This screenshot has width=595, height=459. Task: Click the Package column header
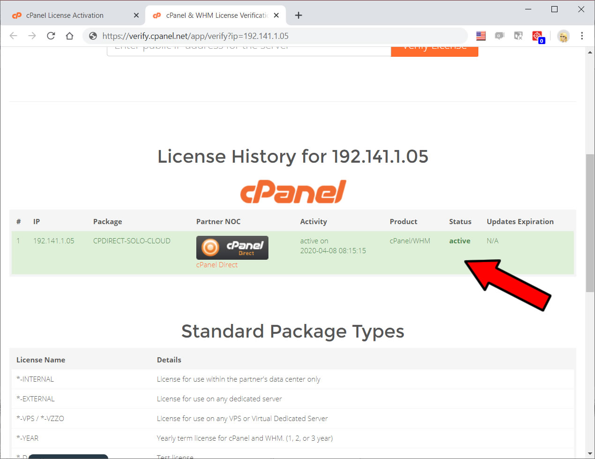click(107, 222)
